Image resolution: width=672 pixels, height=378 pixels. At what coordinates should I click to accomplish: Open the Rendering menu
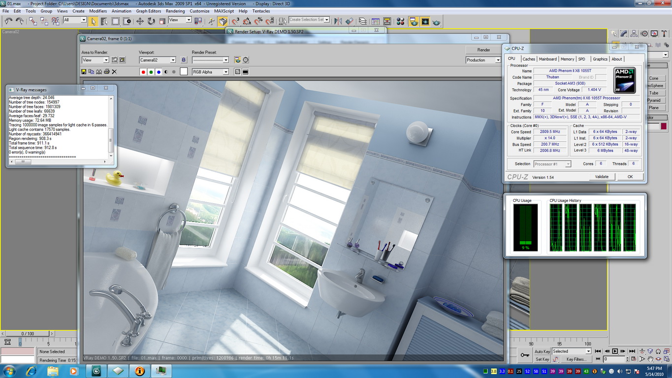(175, 11)
